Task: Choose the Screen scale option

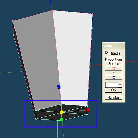Action: (x=114, y=64)
